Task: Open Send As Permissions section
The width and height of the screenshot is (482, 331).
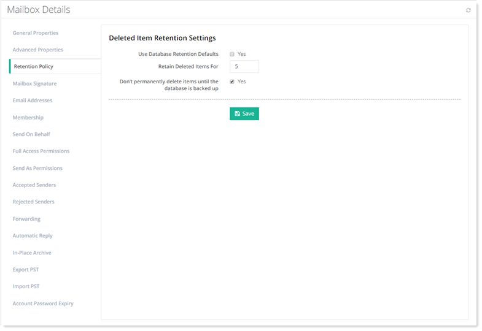Action: (x=37, y=168)
